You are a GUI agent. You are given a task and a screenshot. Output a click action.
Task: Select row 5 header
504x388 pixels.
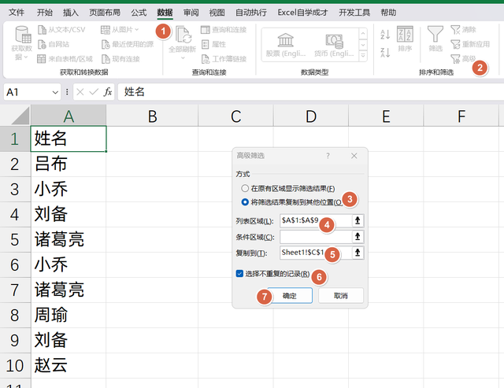tap(15, 239)
